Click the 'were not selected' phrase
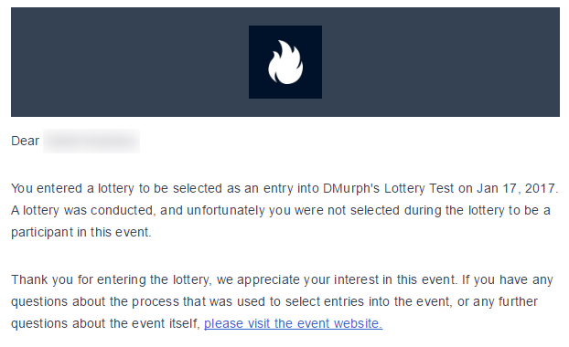This screenshot has height=347, width=569. tap(348, 210)
